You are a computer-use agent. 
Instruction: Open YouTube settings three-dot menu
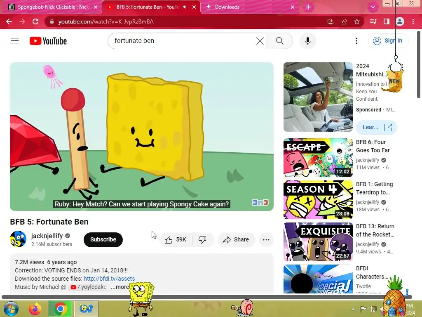point(356,41)
